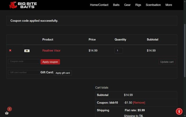Viewport: 186px width, 117px height.
Task: Click the Realtree Visor quantity box
Action: tap(119, 51)
